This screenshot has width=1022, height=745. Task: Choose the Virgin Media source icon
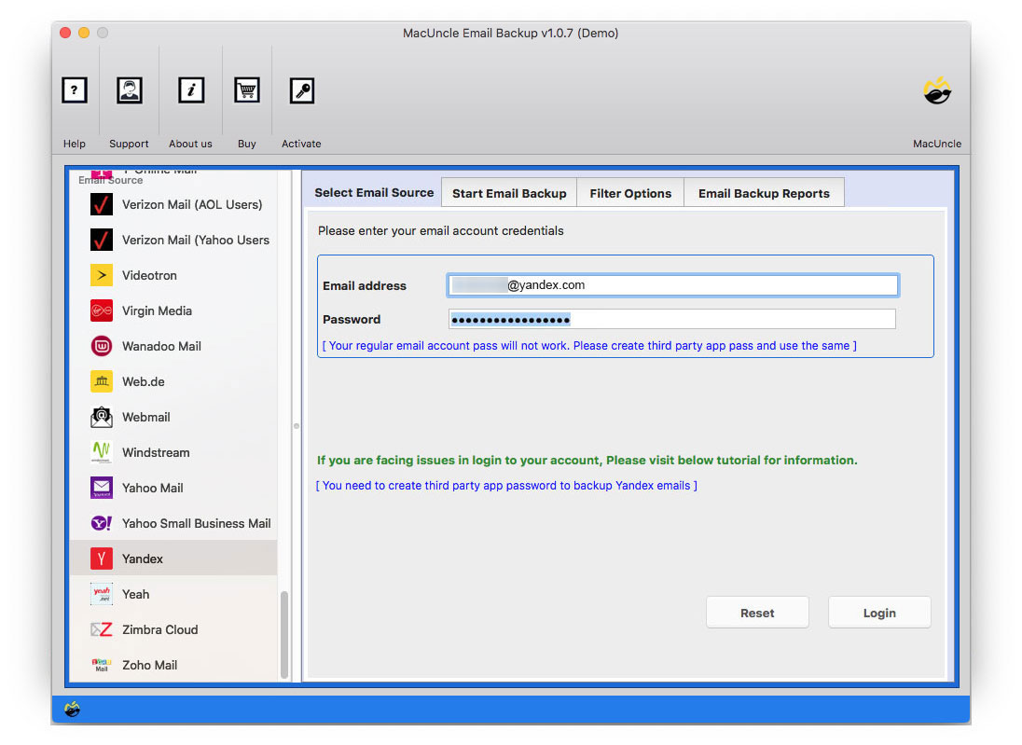point(101,310)
